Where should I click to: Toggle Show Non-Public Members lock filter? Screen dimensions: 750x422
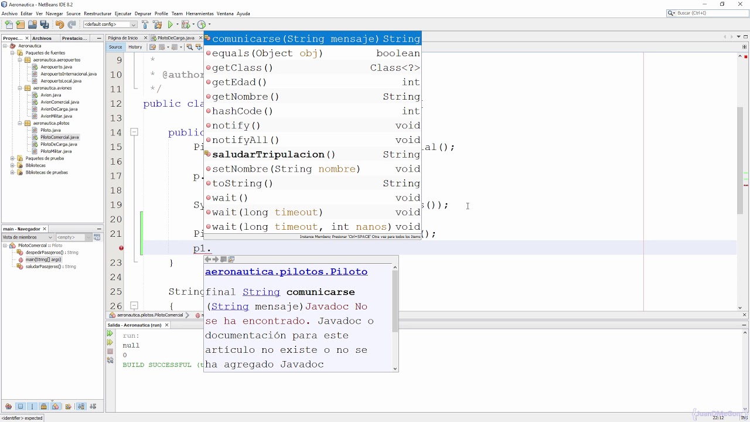(x=44, y=406)
